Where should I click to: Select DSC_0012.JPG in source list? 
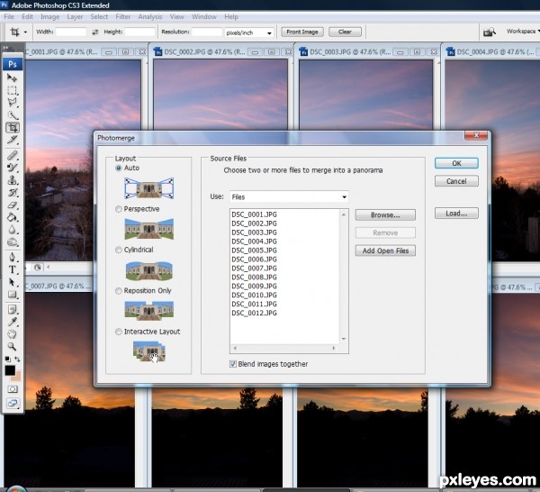click(x=254, y=313)
